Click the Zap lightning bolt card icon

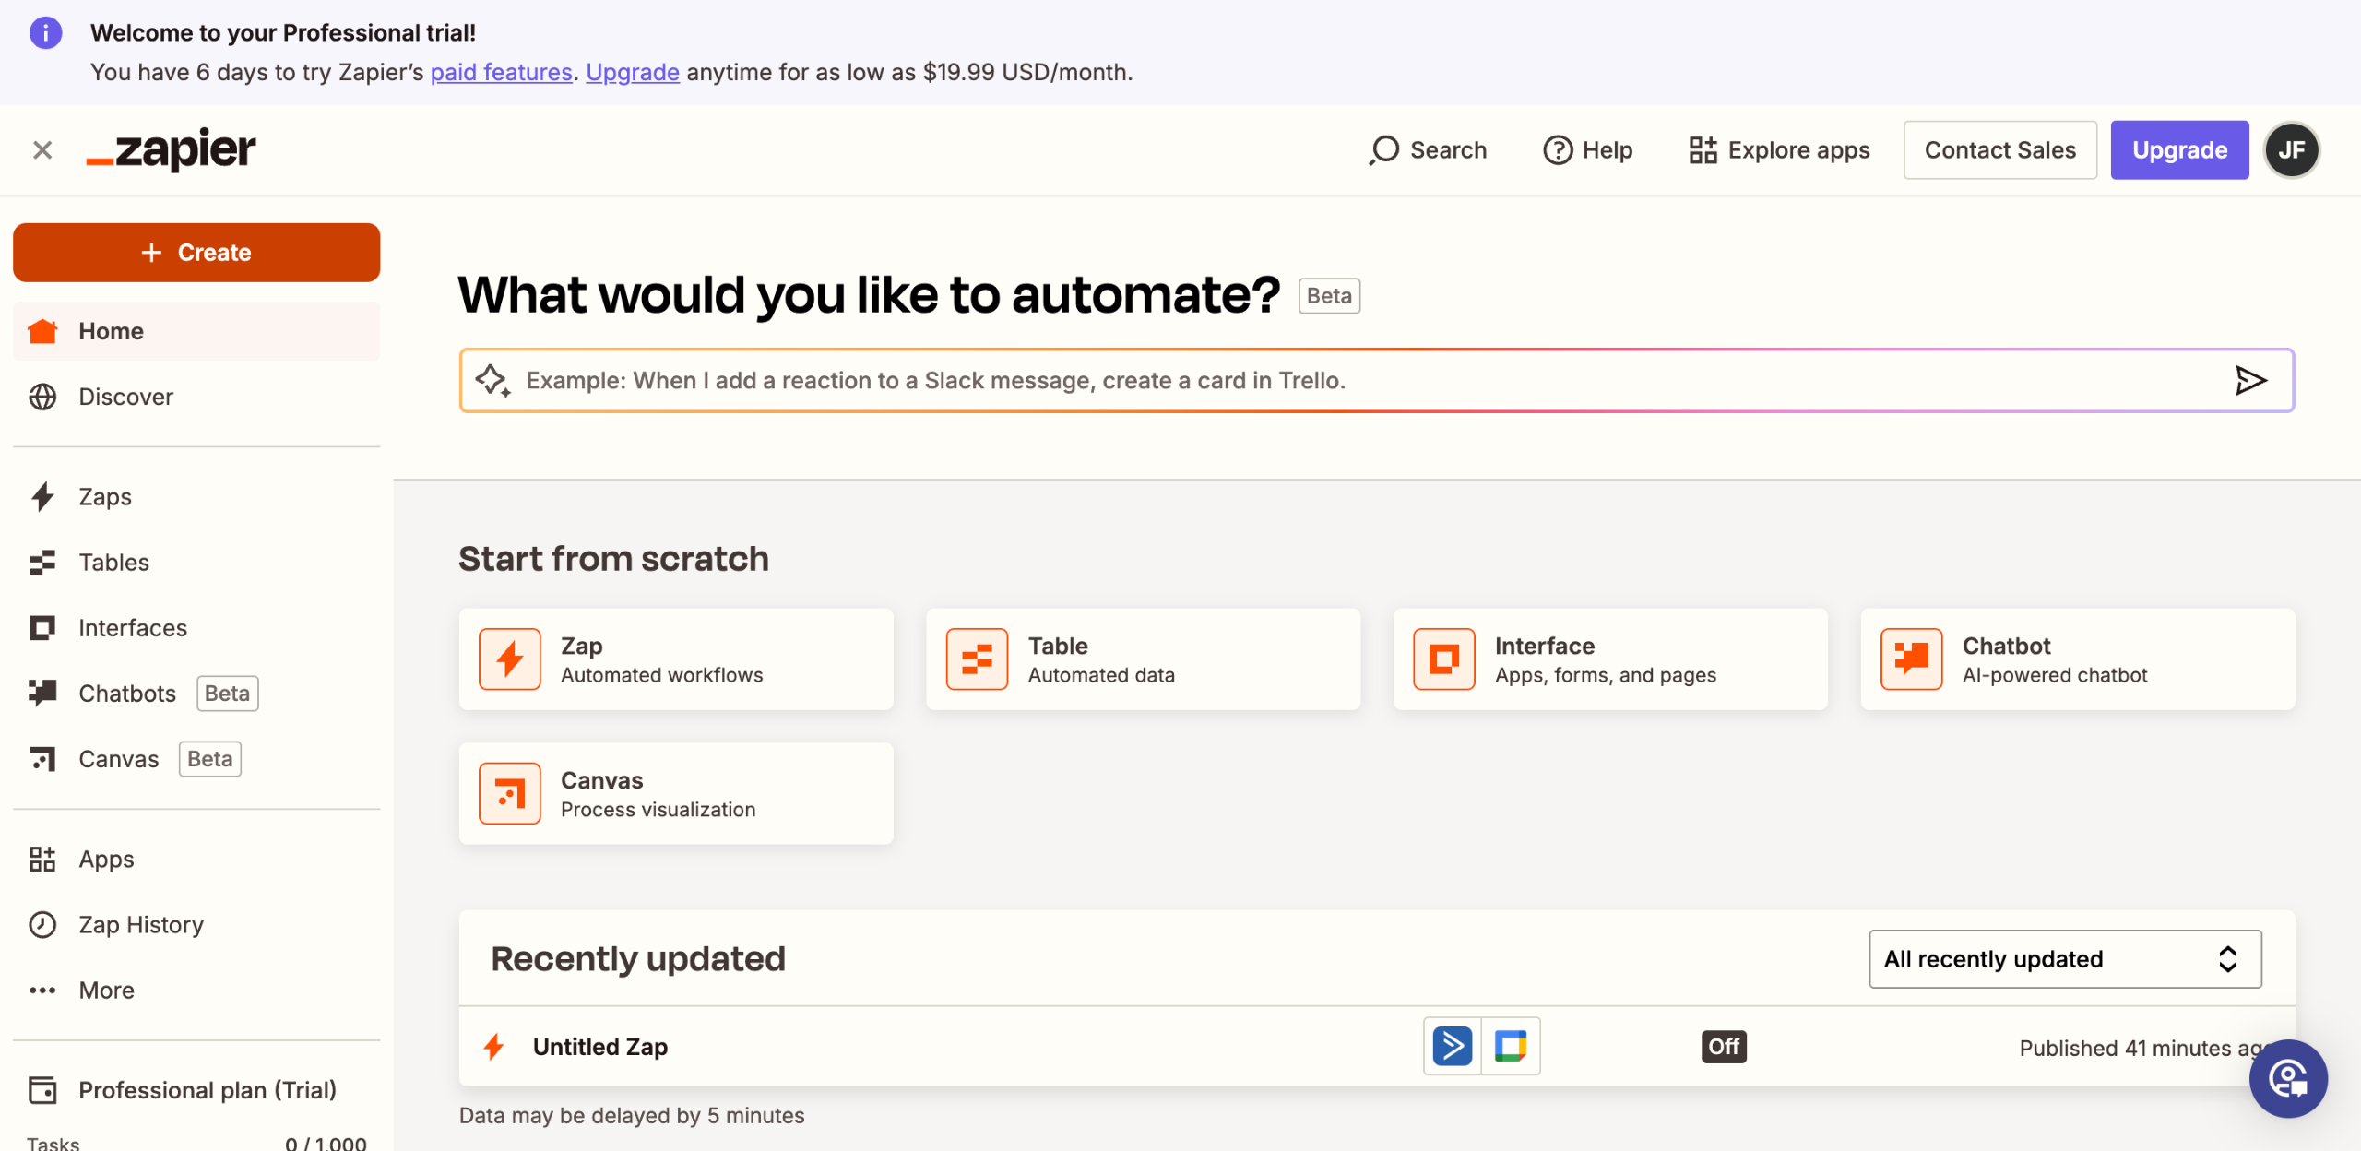coord(509,659)
